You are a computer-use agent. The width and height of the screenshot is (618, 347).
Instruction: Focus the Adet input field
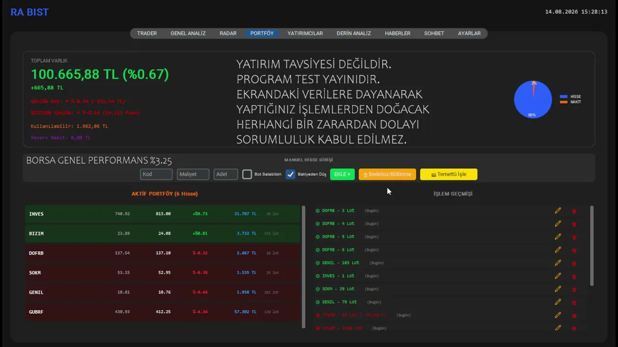click(x=226, y=174)
